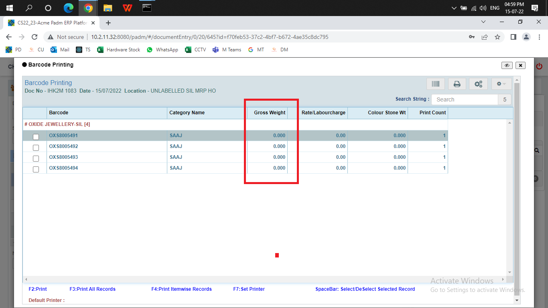The height and width of the screenshot is (308, 548).
Task: Click F4:Print Itemwise Records link
Action: coord(181,289)
